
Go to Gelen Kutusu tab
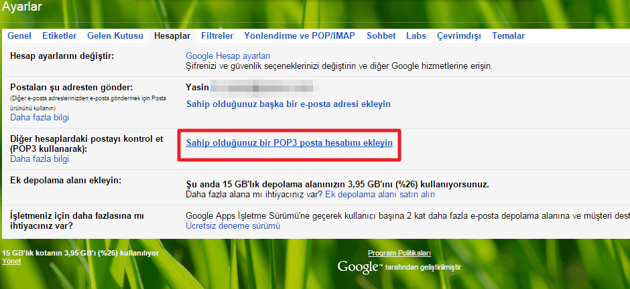115,35
